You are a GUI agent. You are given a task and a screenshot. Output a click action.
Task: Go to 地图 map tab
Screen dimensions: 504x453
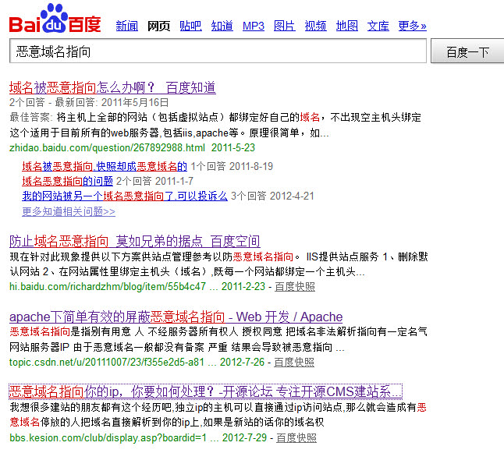(x=346, y=26)
